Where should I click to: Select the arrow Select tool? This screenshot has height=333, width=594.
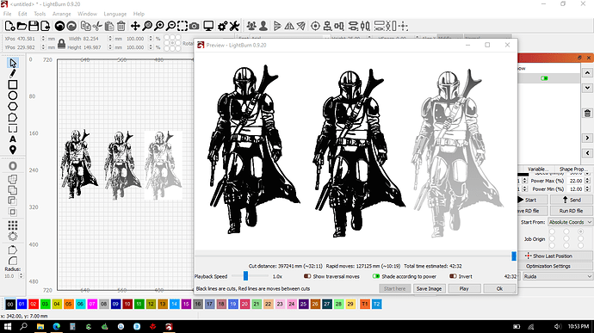[13, 63]
